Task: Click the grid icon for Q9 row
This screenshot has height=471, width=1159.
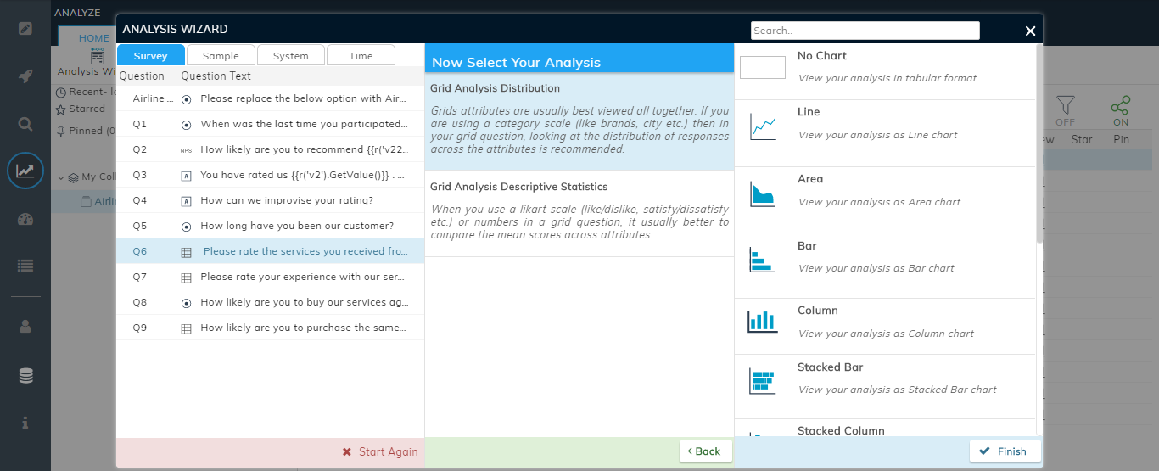Action: pyautogui.click(x=187, y=328)
